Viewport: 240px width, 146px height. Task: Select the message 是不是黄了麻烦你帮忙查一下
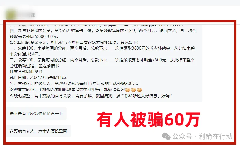tap(36, 113)
